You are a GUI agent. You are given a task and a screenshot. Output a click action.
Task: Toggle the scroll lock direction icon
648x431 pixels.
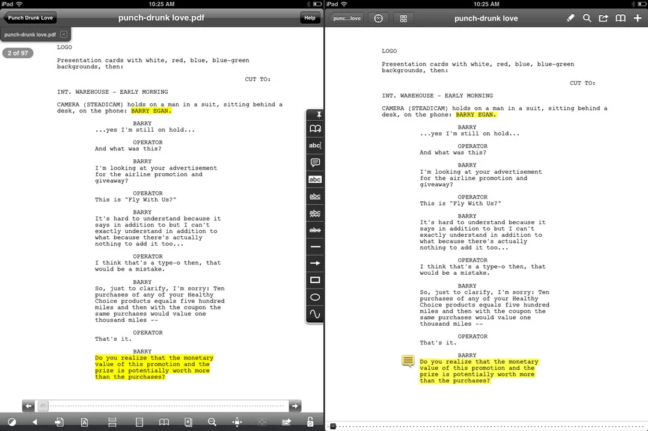[237, 422]
